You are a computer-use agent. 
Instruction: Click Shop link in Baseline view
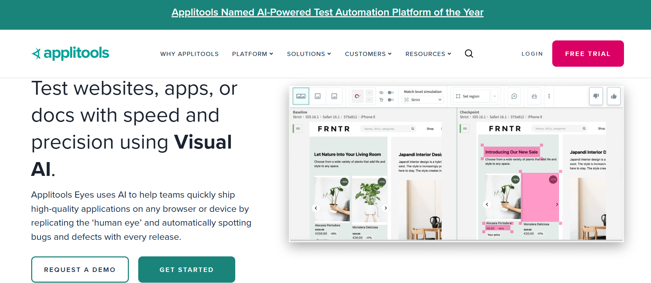[430, 129]
